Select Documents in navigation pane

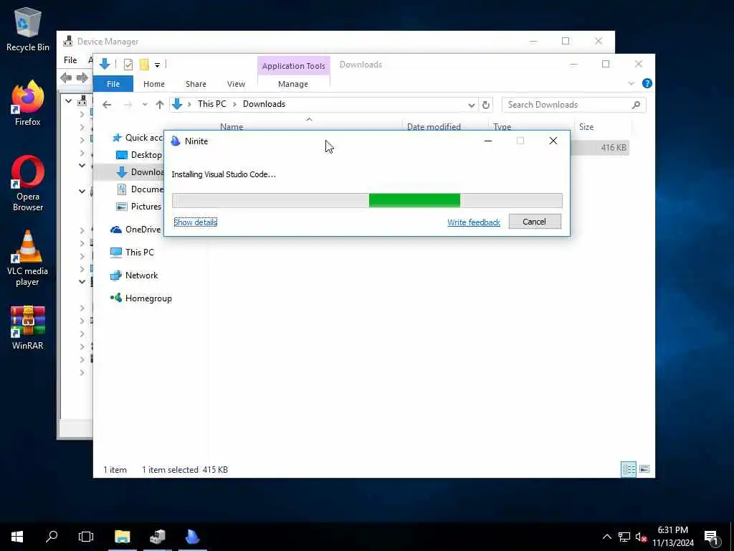pos(140,189)
